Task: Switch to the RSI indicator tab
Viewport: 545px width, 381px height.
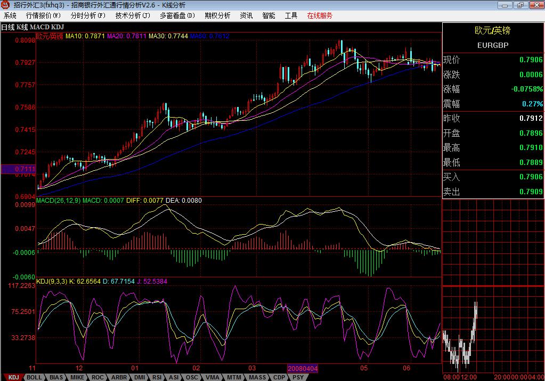Action: [157, 377]
